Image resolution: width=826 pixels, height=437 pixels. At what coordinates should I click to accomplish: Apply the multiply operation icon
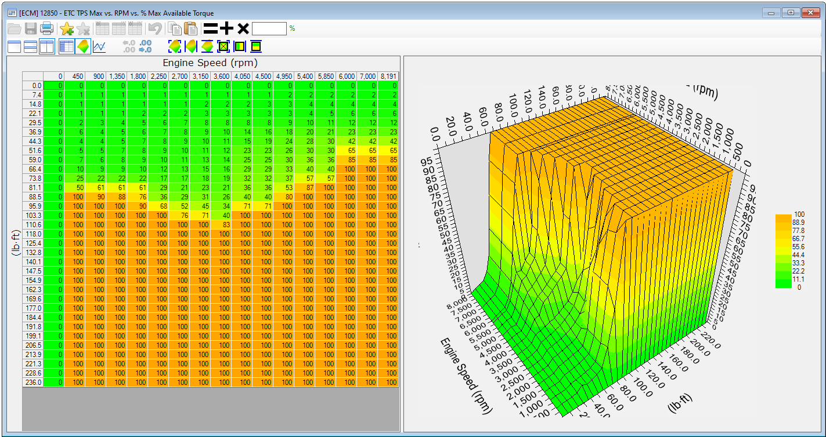click(243, 28)
